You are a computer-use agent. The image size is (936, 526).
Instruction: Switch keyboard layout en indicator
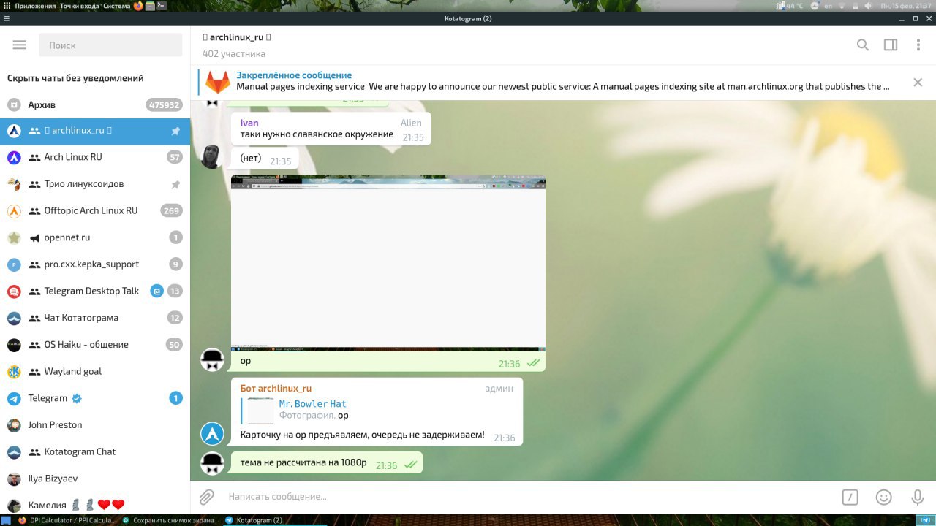point(829,6)
